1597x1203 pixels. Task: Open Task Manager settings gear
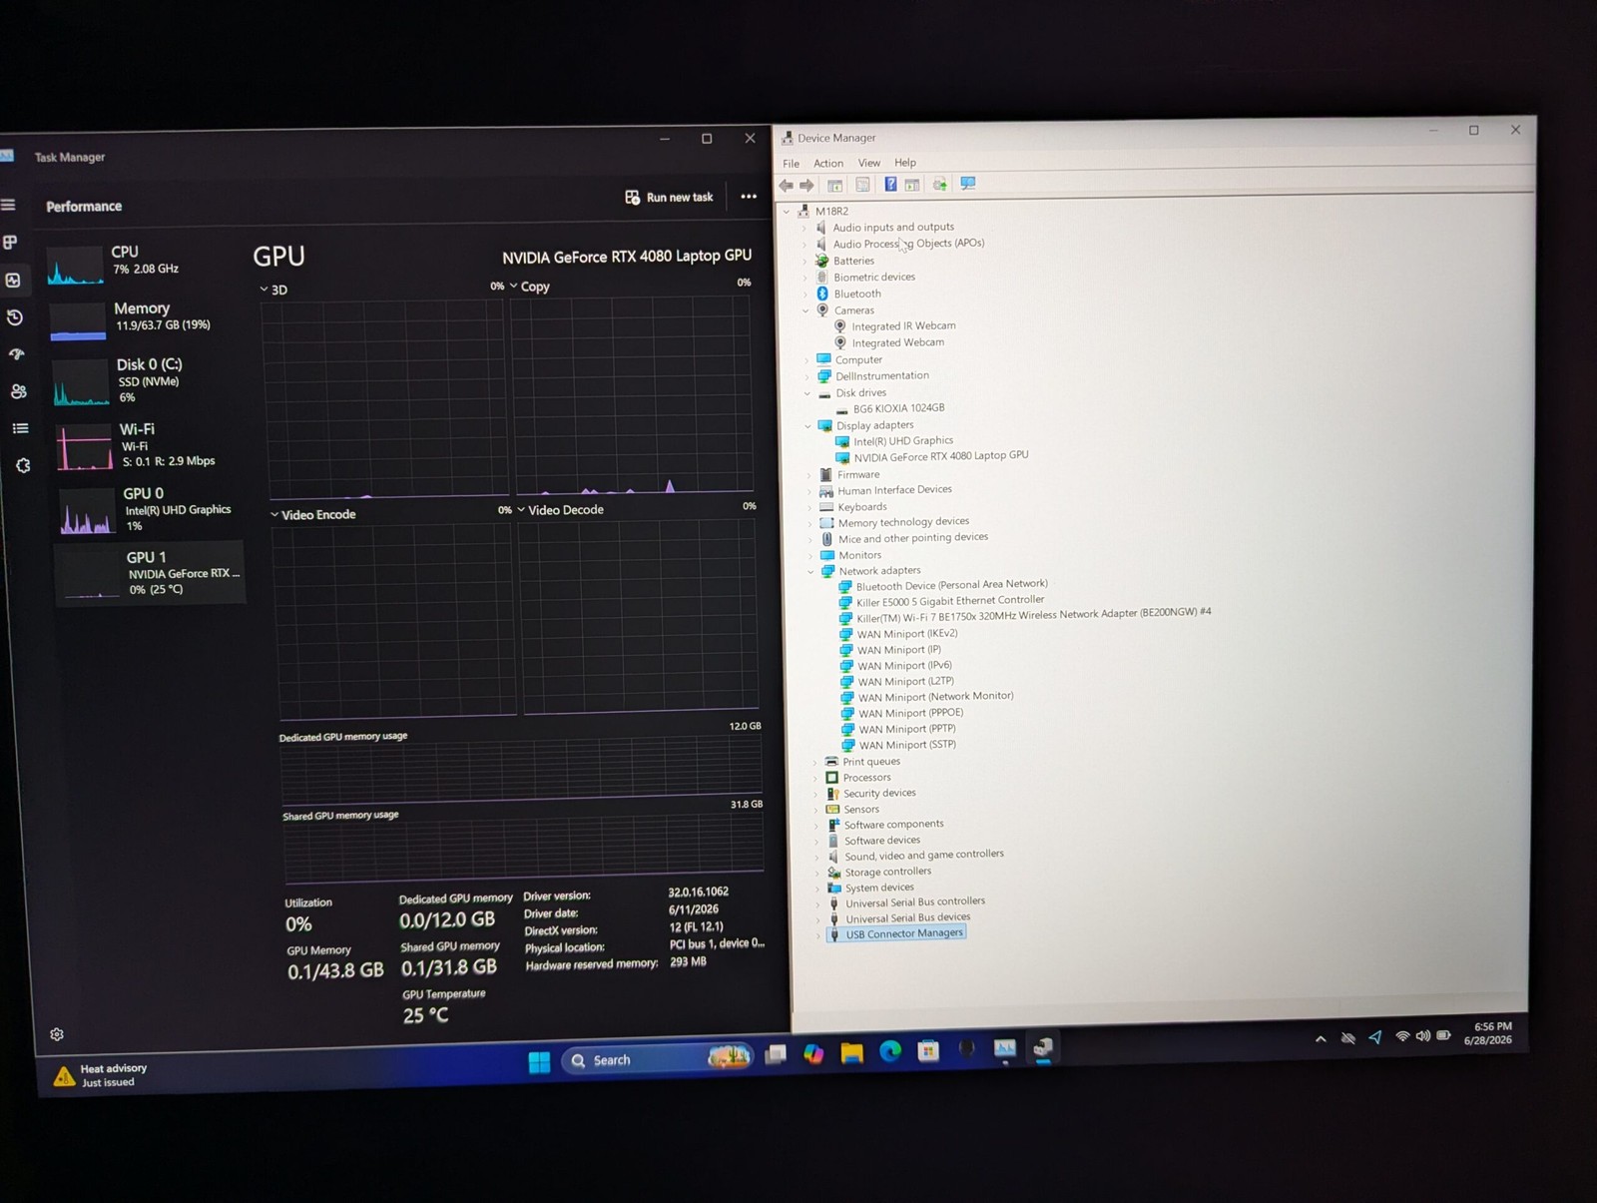(57, 1034)
